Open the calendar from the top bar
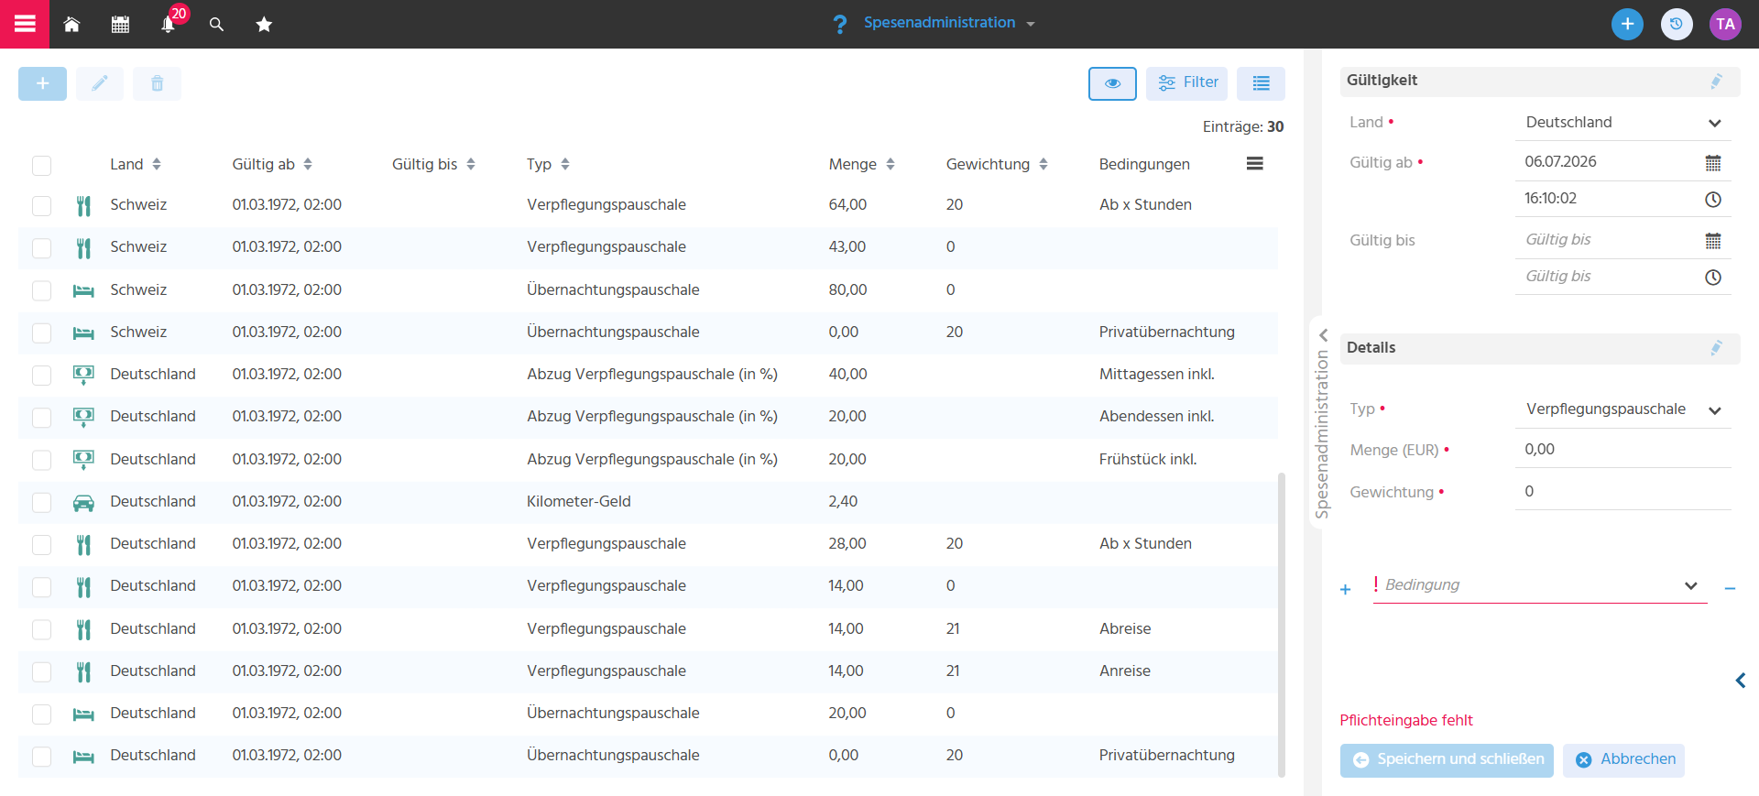The image size is (1759, 796). 120,25
